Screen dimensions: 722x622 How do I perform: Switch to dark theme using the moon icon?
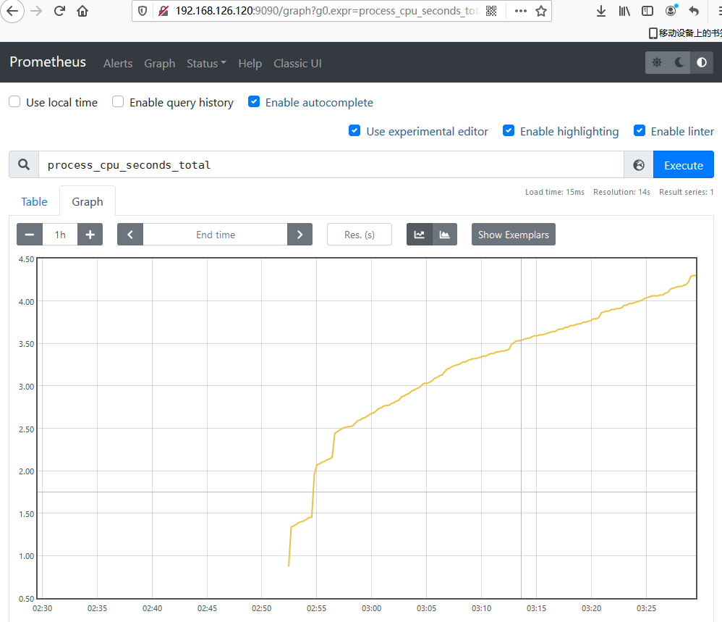point(679,62)
